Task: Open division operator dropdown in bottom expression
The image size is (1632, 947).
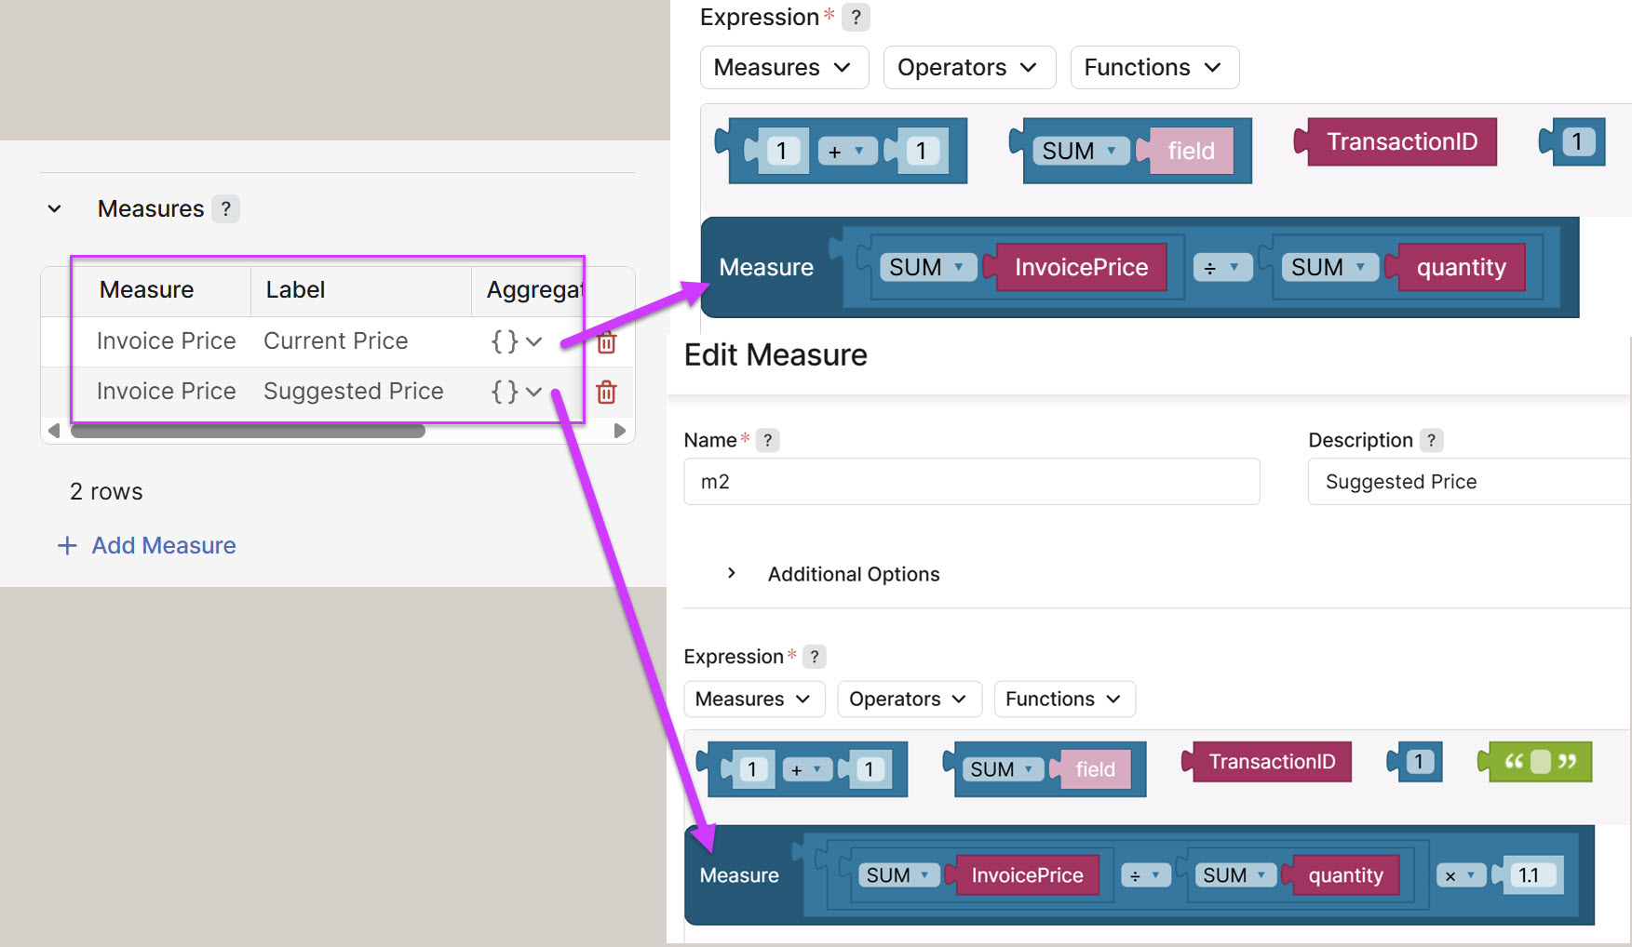Action: [x=1145, y=875]
